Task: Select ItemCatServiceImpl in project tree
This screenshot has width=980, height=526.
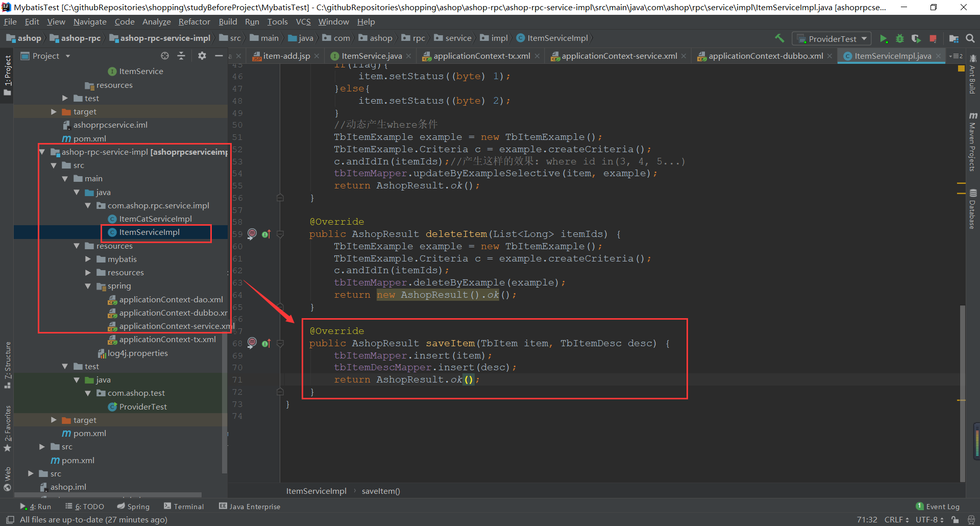Action: (x=155, y=219)
